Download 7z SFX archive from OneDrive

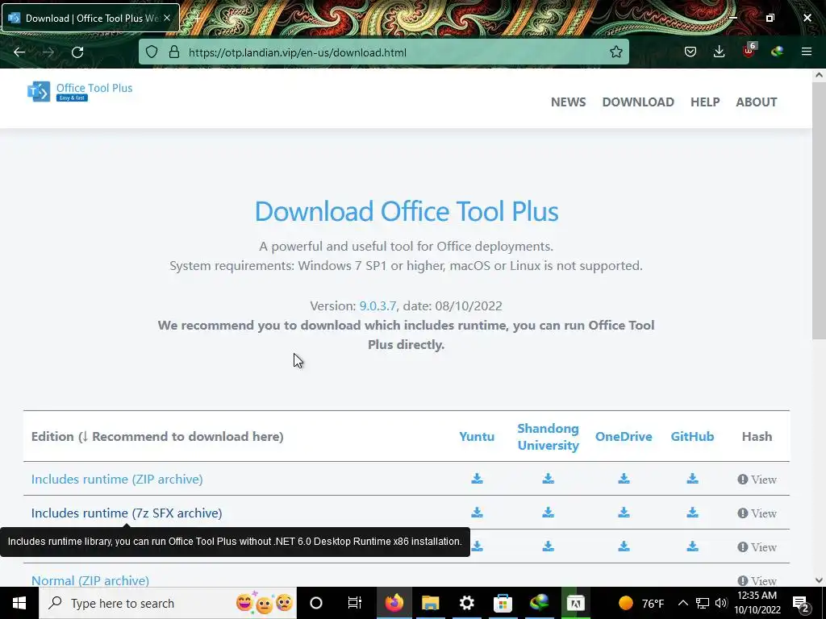tap(624, 512)
